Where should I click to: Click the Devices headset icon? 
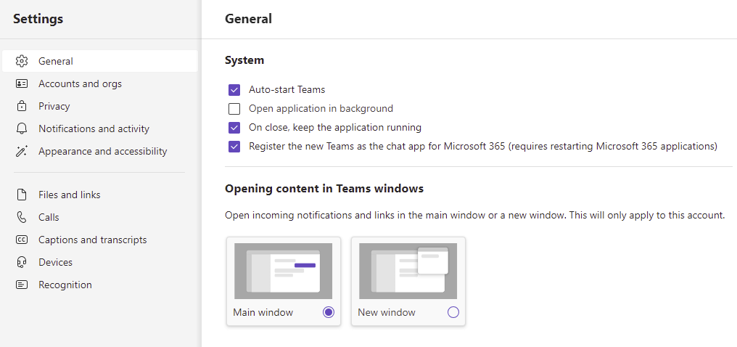[22, 262]
